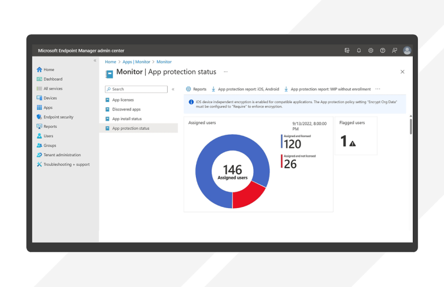This screenshot has width=444, height=287.
Task: Open the notifications bell
Action: pyautogui.click(x=359, y=51)
